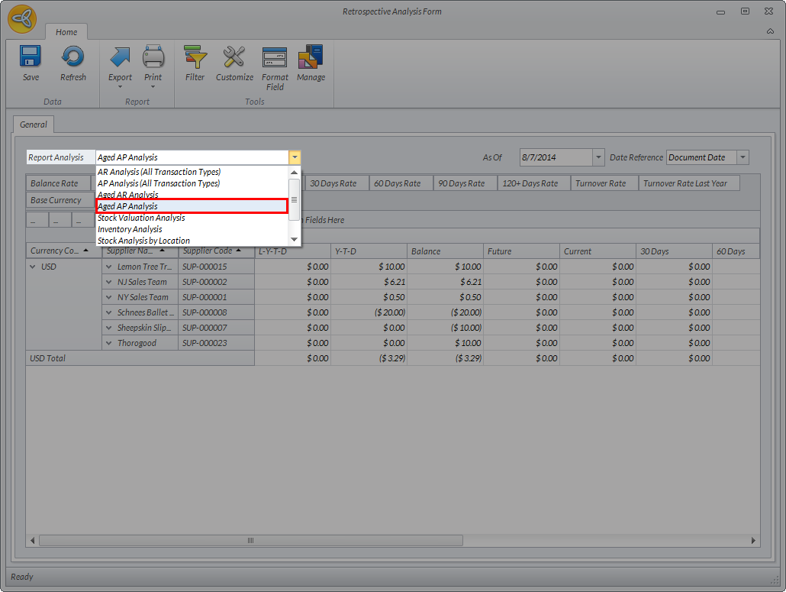The height and width of the screenshot is (592, 786).
Task: Open the As Of date dropdown
Action: [598, 157]
